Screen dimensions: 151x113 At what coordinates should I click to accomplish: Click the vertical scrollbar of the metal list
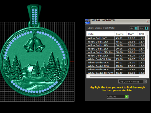[147, 42]
